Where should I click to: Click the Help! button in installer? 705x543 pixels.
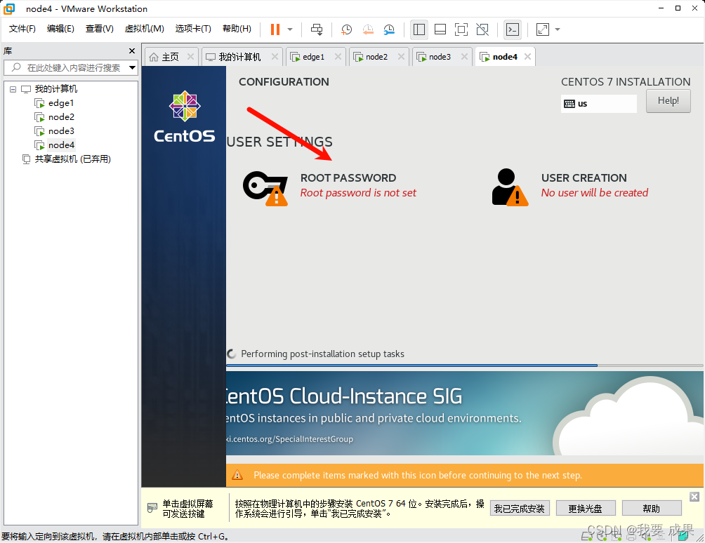(668, 101)
